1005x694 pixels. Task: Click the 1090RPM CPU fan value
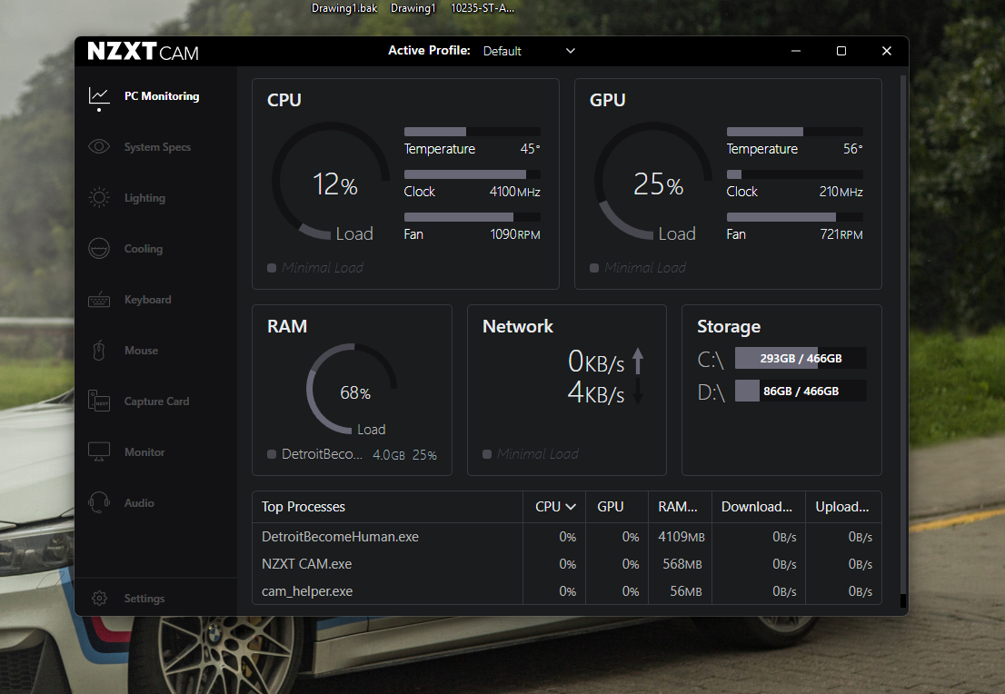click(x=515, y=234)
